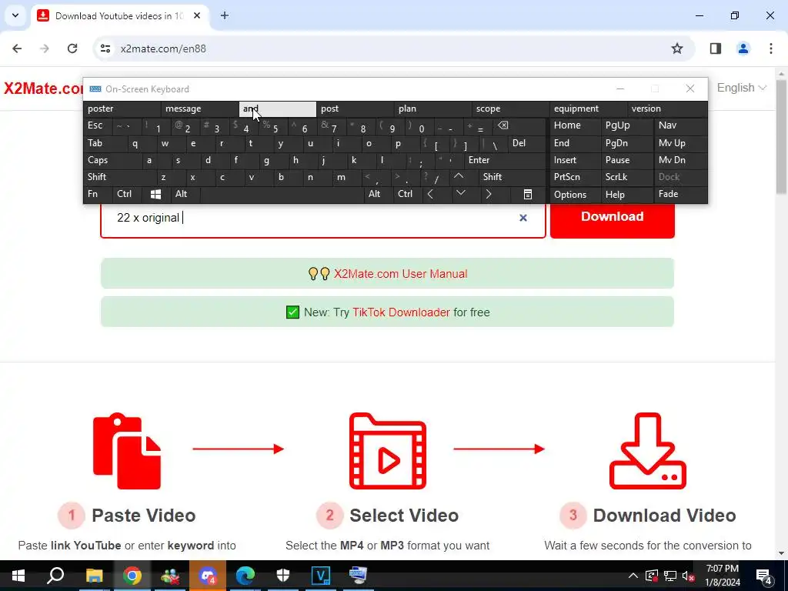Open notification center icon
The image size is (788, 591).
[764, 576]
